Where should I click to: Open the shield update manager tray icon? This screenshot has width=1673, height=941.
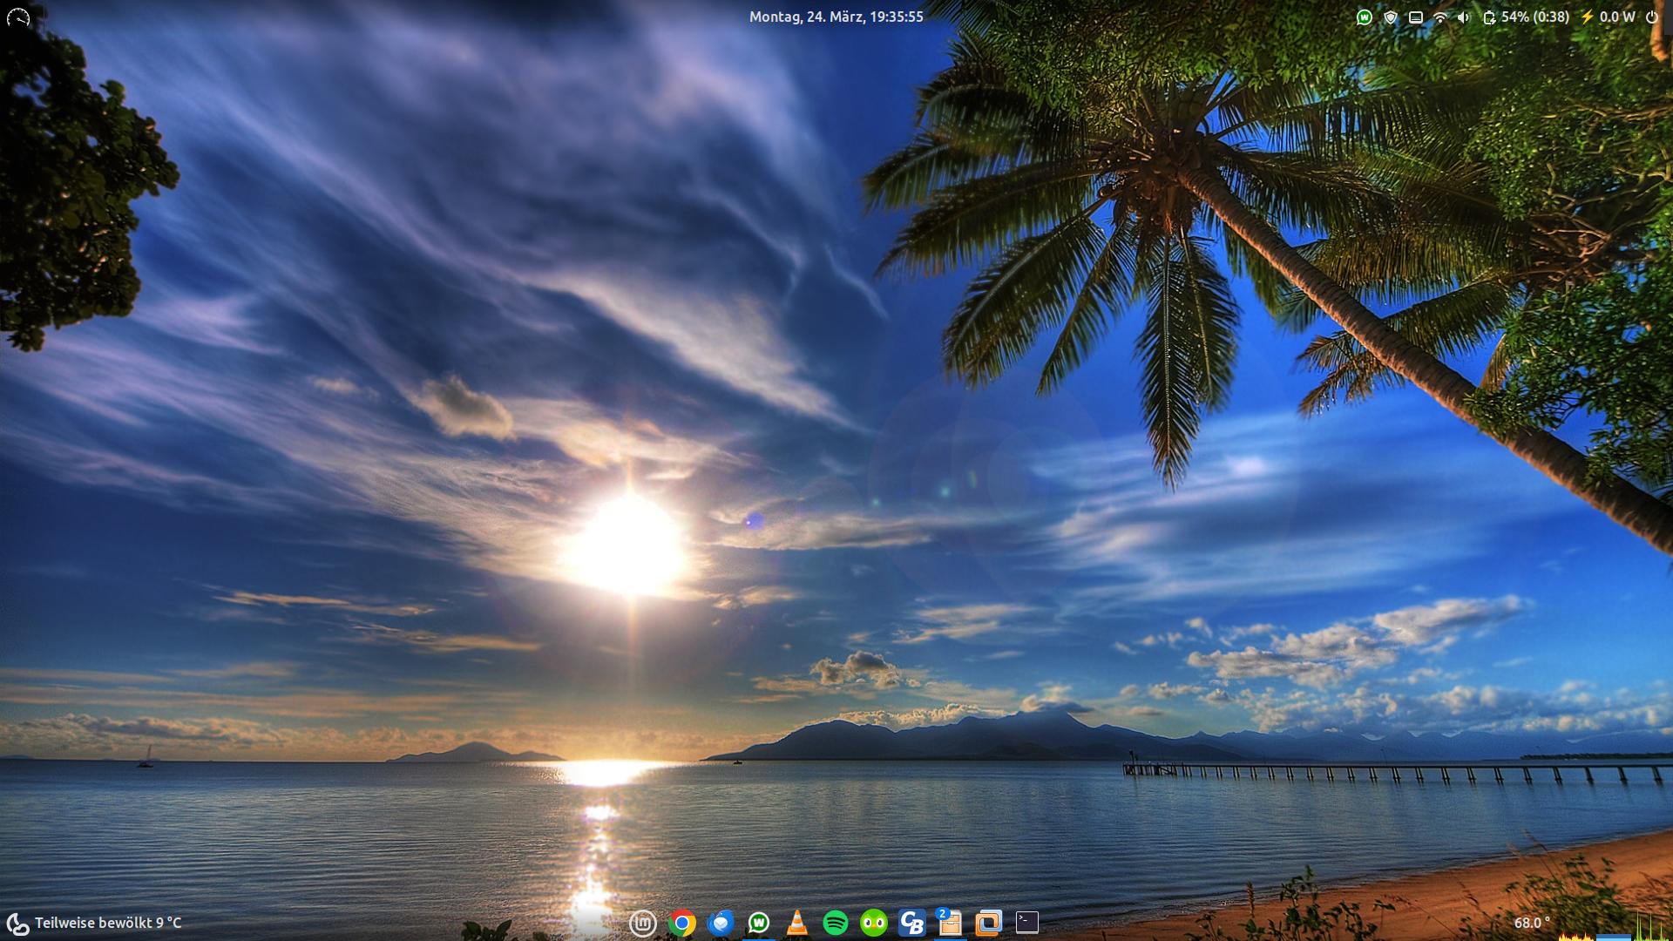coord(1391,17)
